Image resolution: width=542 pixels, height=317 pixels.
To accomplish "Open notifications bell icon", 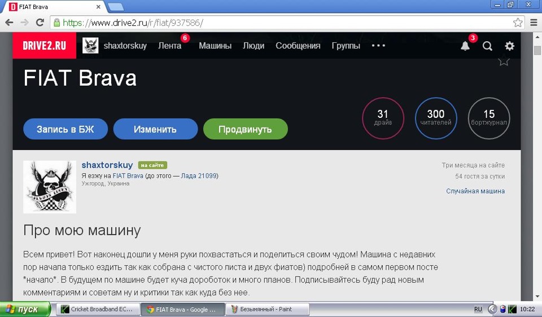I will [465, 46].
